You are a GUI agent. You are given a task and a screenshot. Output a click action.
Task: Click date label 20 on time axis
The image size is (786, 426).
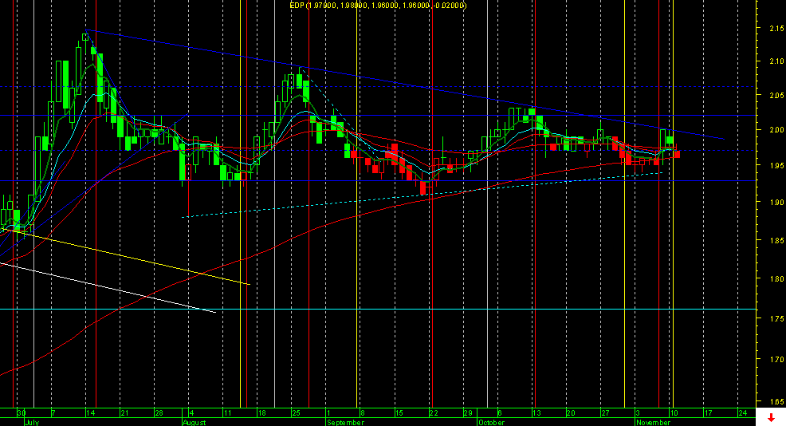click(x=571, y=413)
